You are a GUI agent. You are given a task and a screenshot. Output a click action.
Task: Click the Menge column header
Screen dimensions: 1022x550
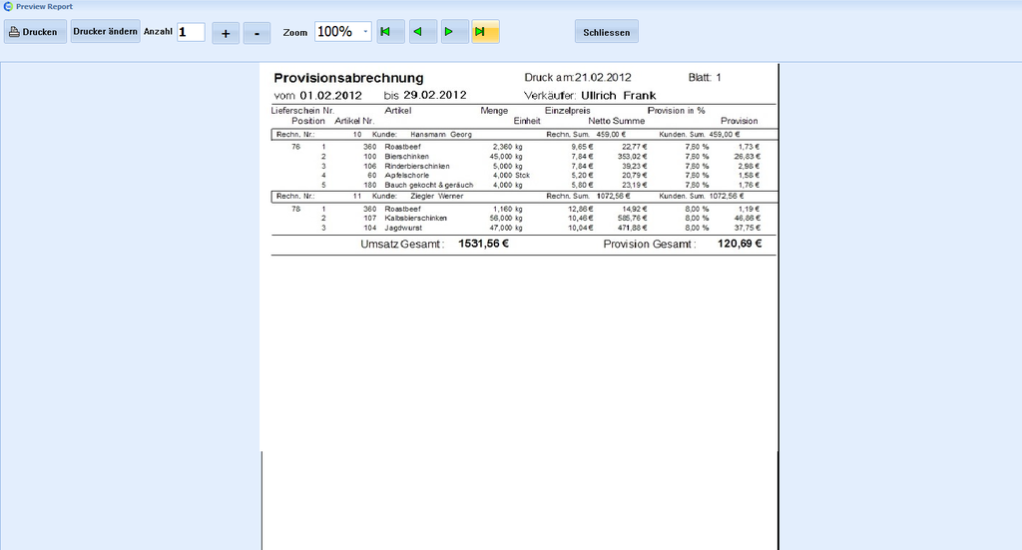494,111
